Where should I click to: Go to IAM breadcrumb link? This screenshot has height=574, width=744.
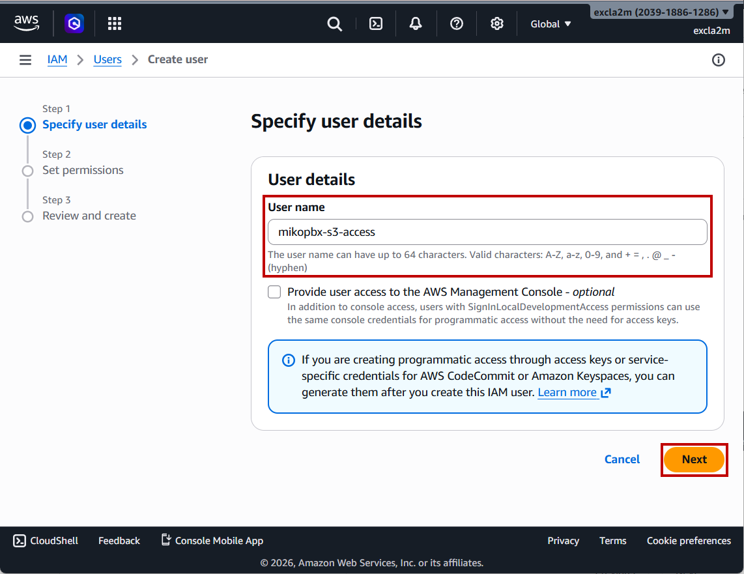pyautogui.click(x=57, y=60)
